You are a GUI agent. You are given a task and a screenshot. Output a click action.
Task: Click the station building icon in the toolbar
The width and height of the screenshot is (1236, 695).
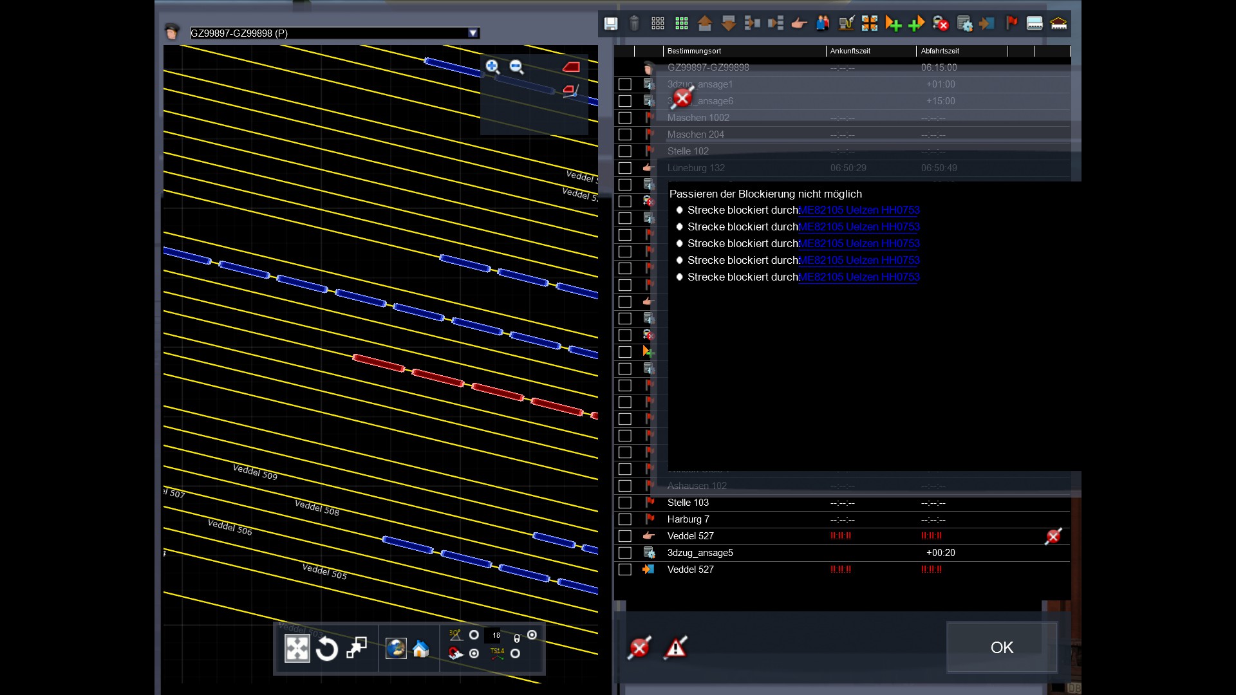point(1058,24)
